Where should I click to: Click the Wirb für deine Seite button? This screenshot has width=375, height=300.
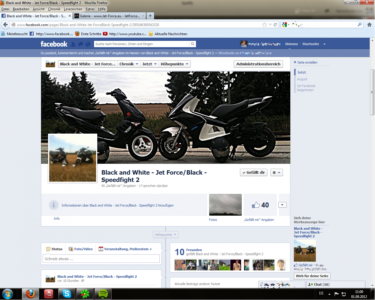[x=312, y=276]
